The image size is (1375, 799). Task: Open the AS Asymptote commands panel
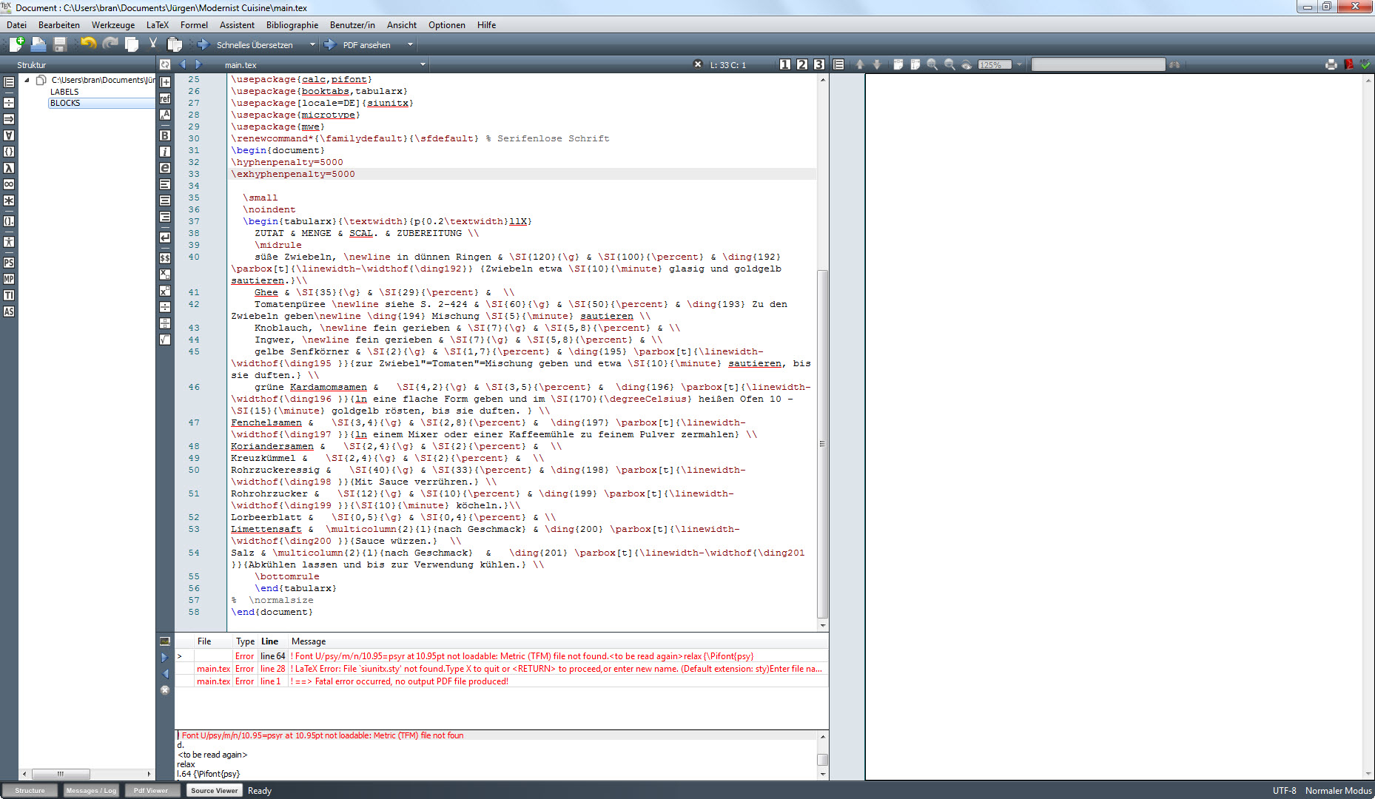click(x=9, y=311)
